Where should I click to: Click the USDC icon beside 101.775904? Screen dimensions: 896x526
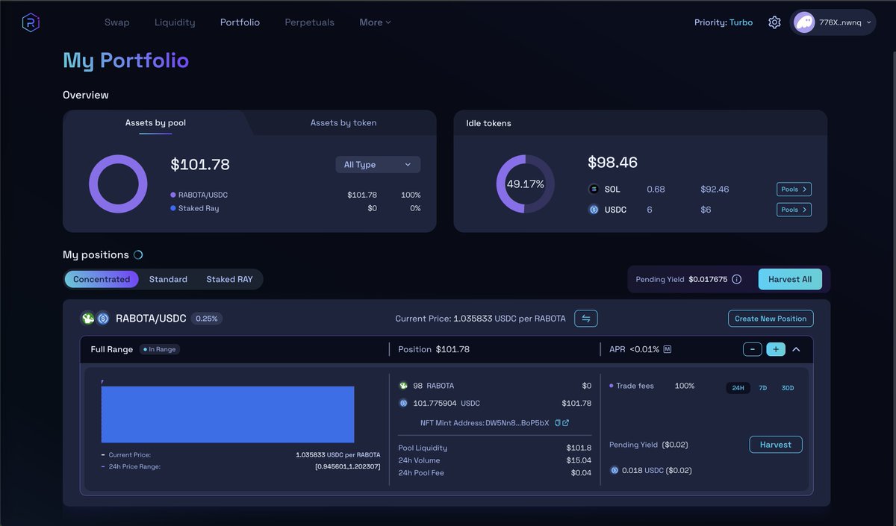(x=403, y=403)
